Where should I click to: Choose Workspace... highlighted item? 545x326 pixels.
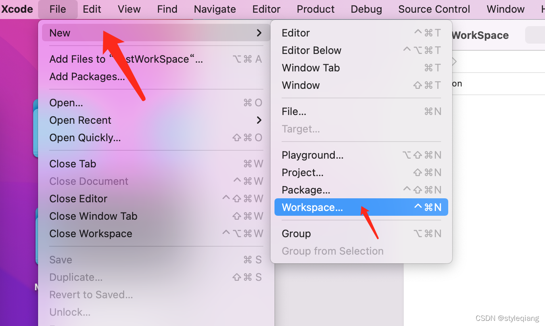[361, 207]
